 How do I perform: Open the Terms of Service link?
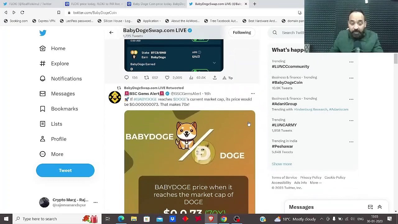click(x=284, y=178)
